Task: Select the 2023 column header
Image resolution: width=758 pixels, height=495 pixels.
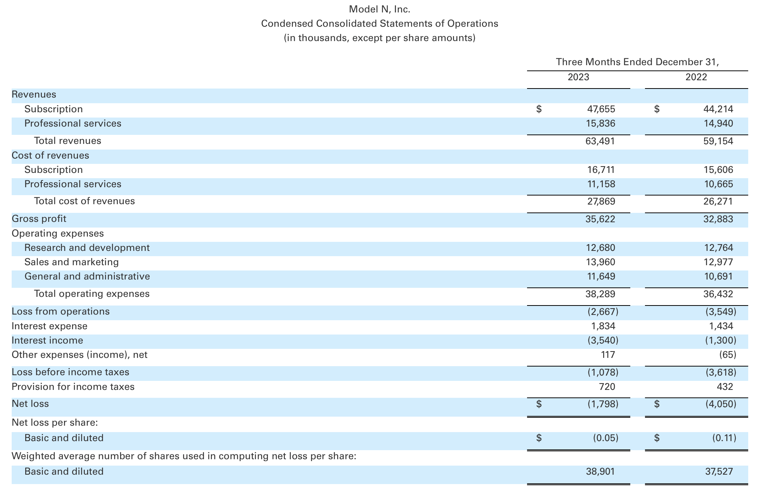Action: coord(579,76)
